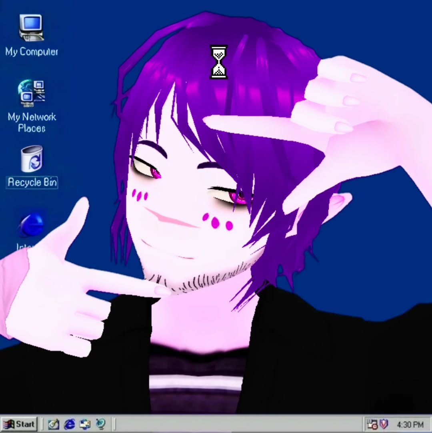Launch Internet Explorer from quick launch bar
Screen dimensions: 432x433
(x=69, y=424)
